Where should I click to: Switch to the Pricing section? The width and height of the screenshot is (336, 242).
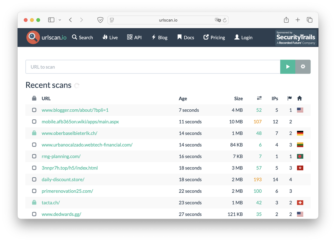[214, 37]
